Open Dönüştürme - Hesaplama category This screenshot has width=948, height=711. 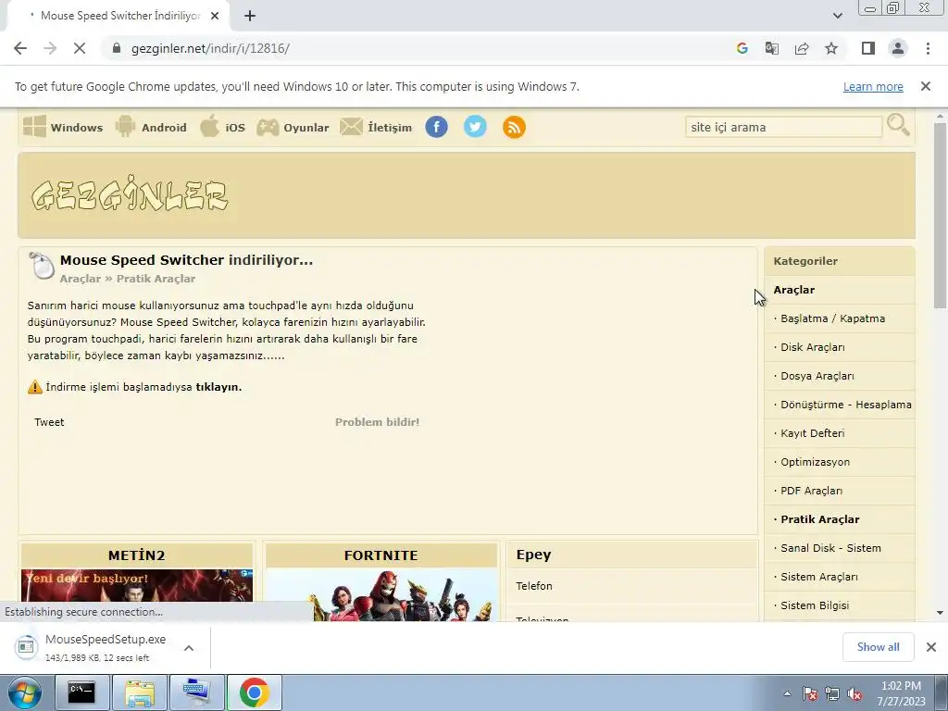(x=846, y=405)
